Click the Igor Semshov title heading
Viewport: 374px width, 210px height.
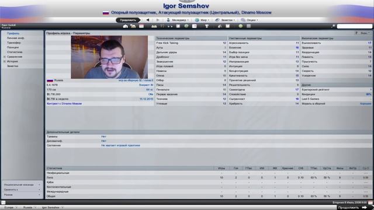(186, 6)
